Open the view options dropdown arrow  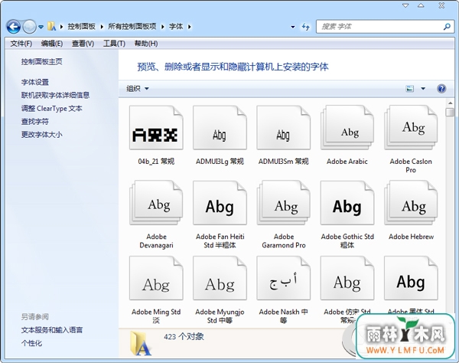pyautogui.click(x=423, y=89)
